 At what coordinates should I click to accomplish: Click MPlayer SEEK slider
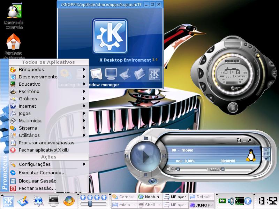[236, 169]
